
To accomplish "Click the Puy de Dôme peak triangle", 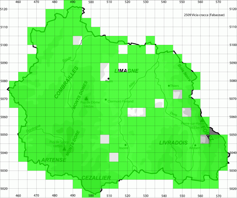I will (x=86, y=99).
